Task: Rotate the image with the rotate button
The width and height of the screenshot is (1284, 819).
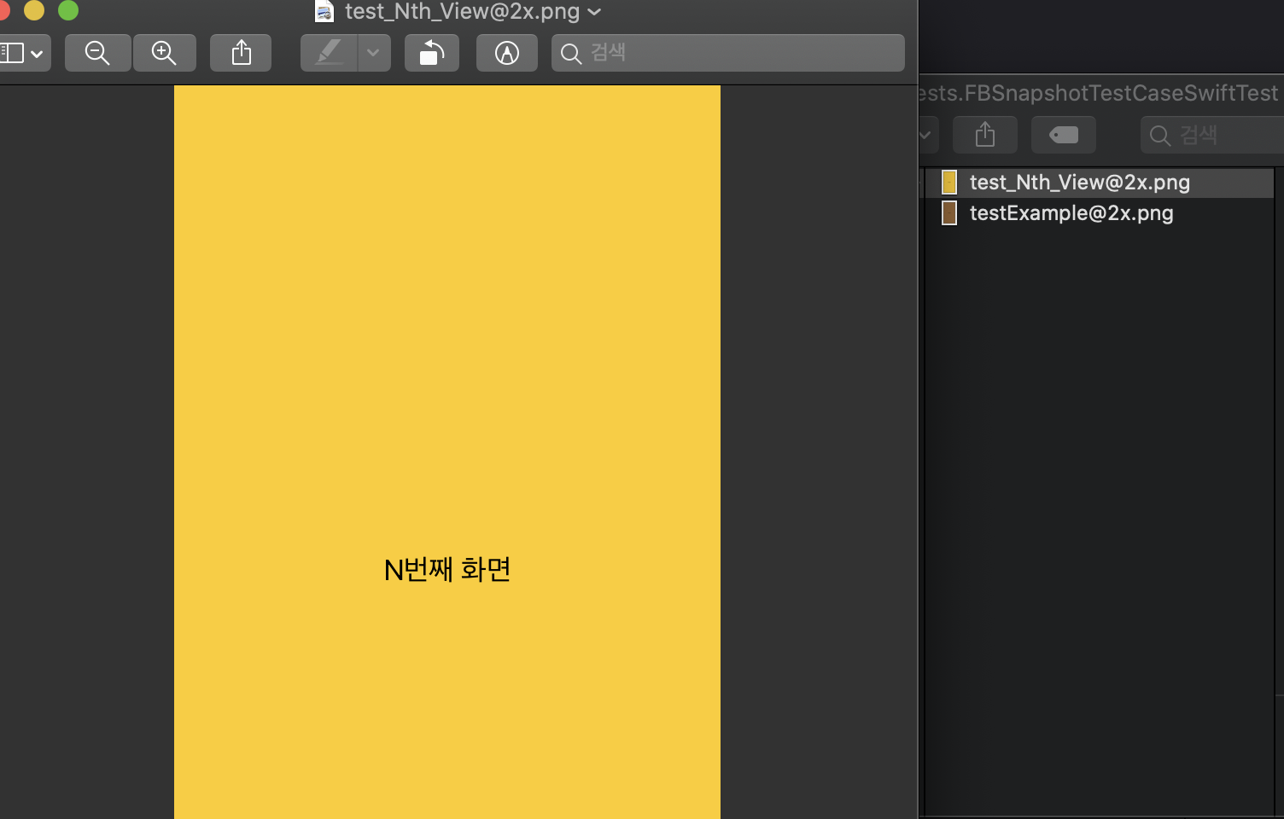Action: (432, 53)
